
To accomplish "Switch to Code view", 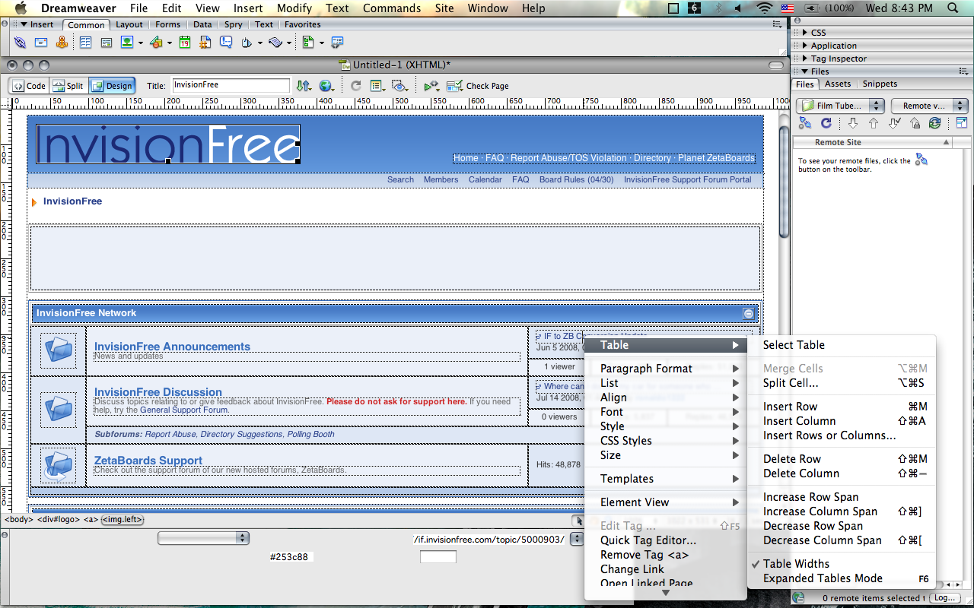I will [28, 86].
